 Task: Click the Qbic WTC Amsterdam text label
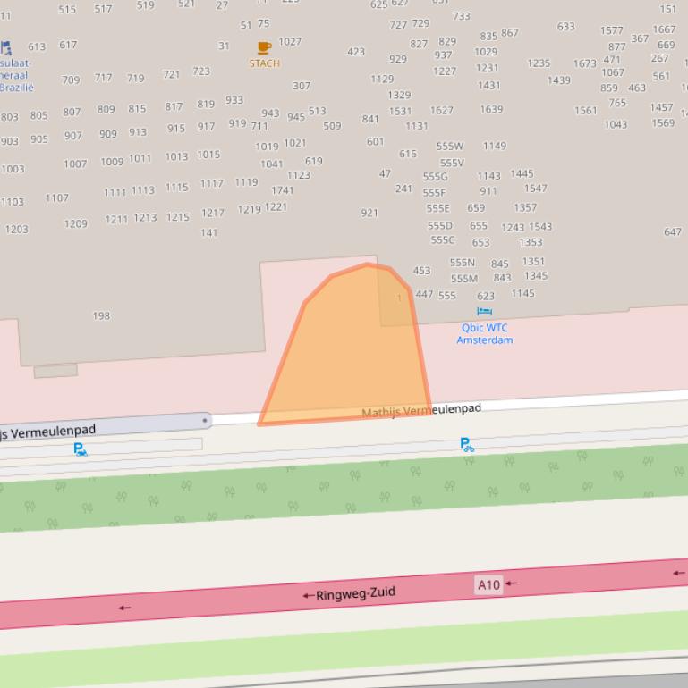click(484, 334)
